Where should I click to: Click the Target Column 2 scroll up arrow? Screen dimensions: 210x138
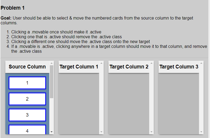click(152, 63)
